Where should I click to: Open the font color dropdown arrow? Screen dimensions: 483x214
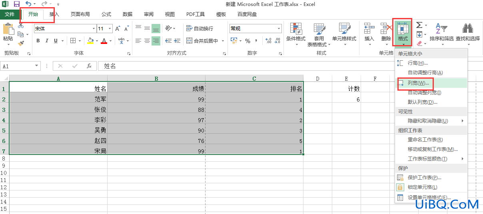point(111,41)
